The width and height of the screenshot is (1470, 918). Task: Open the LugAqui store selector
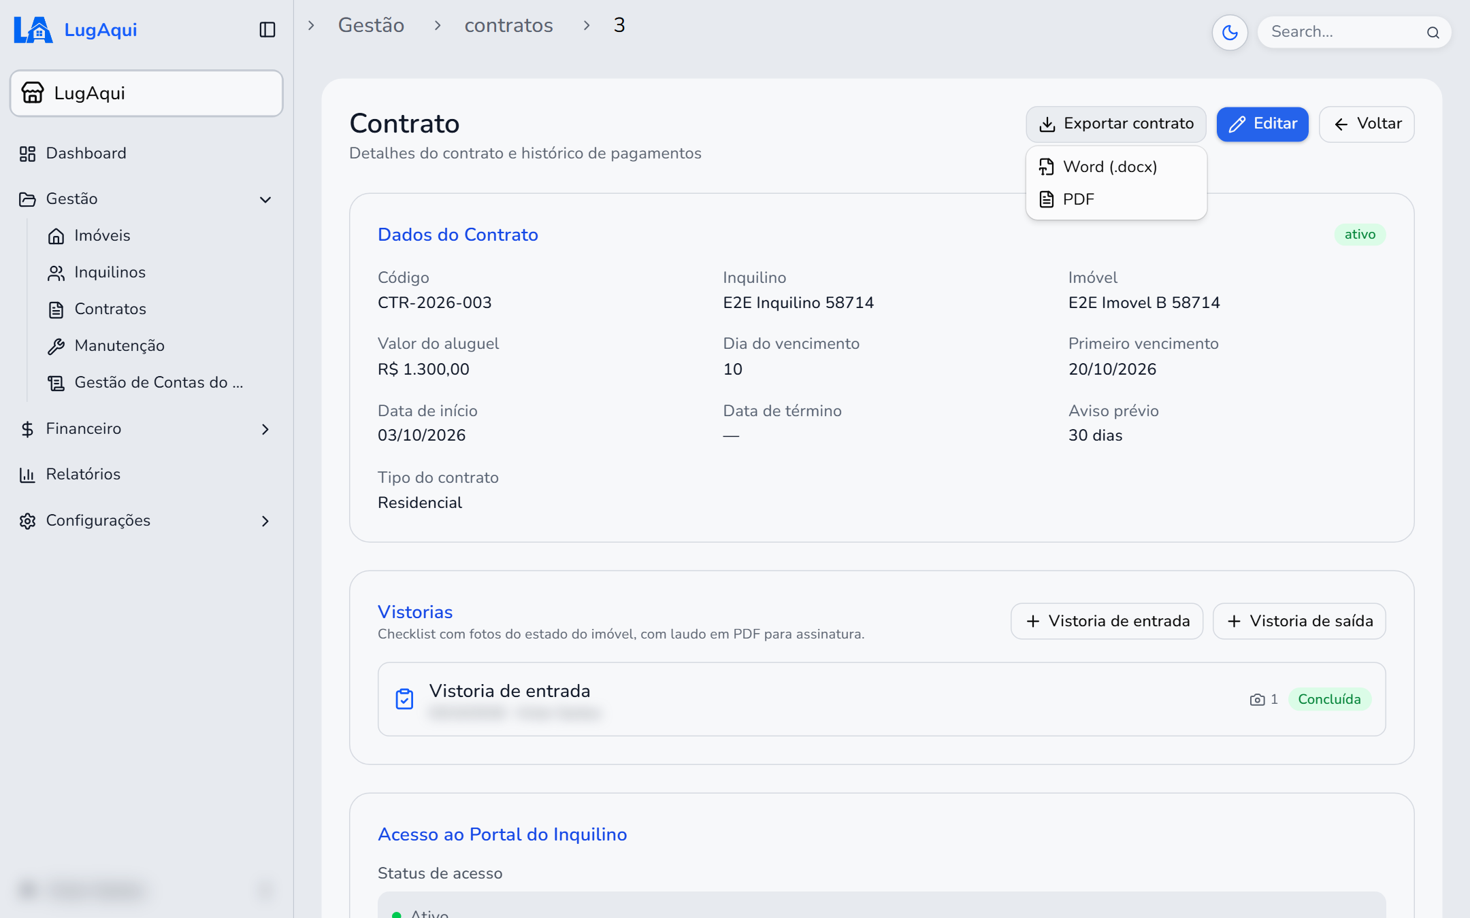point(146,93)
